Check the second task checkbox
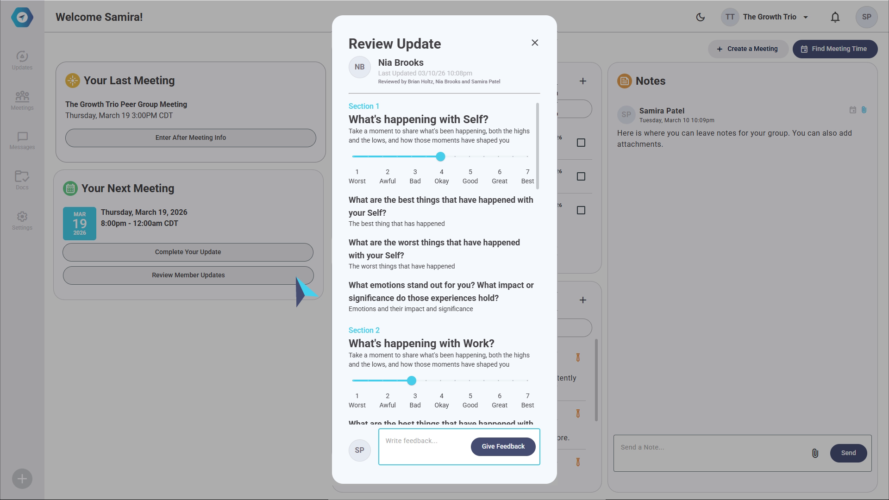 click(581, 176)
